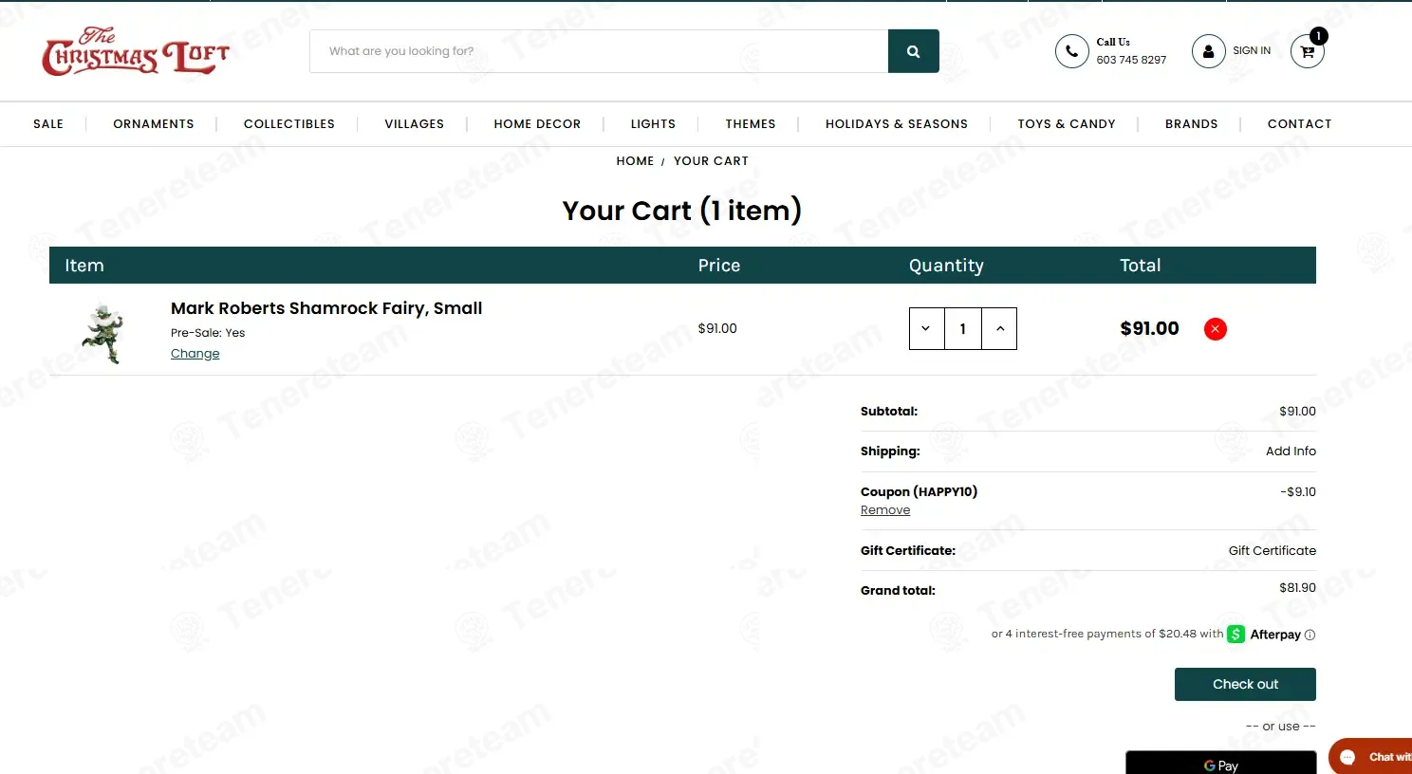This screenshot has height=774, width=1412.
Task: Open the HOME DECOR menu
Action: coord(537,124)
